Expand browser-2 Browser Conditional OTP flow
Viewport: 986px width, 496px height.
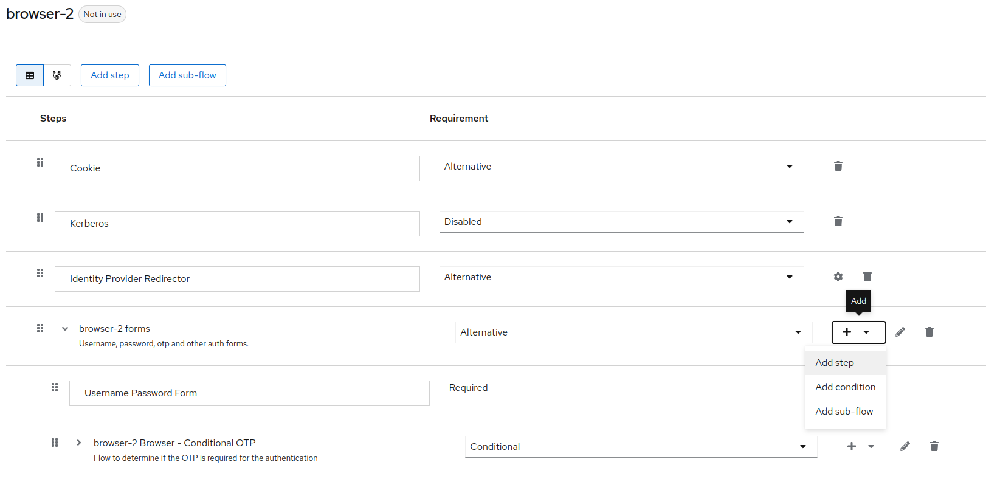79,443
